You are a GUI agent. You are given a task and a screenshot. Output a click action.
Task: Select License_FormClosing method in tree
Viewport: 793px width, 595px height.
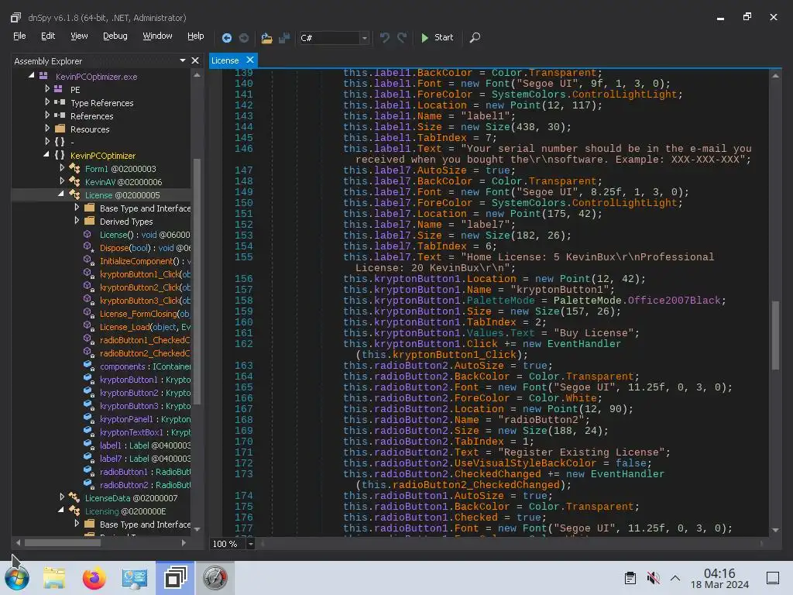click(x=145, y=314)
